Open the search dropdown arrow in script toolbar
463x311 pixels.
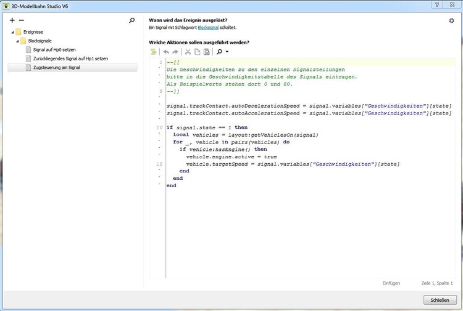coord(227,52)
